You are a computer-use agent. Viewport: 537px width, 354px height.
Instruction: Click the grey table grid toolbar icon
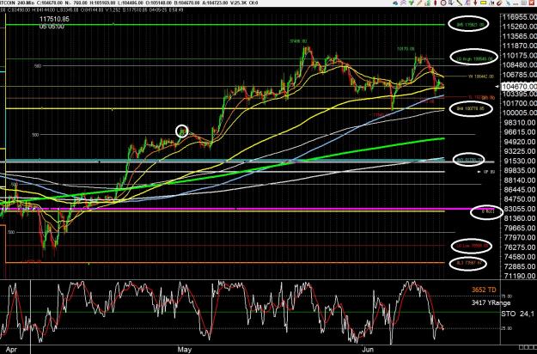[523, 3]
